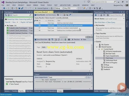Select test case 97 Add two numbers row
129x96 pixels.
[63, 28]
